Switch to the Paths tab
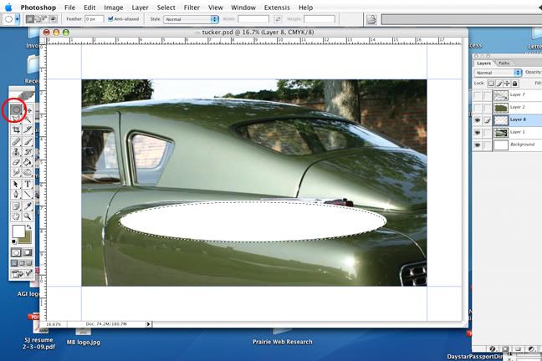 click(x=504, y=63)
